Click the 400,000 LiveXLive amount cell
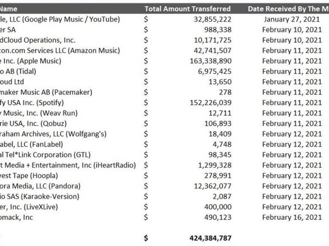The height and width of the screenshot is (246, 329). pyautogui.click(x=218, y=207)
